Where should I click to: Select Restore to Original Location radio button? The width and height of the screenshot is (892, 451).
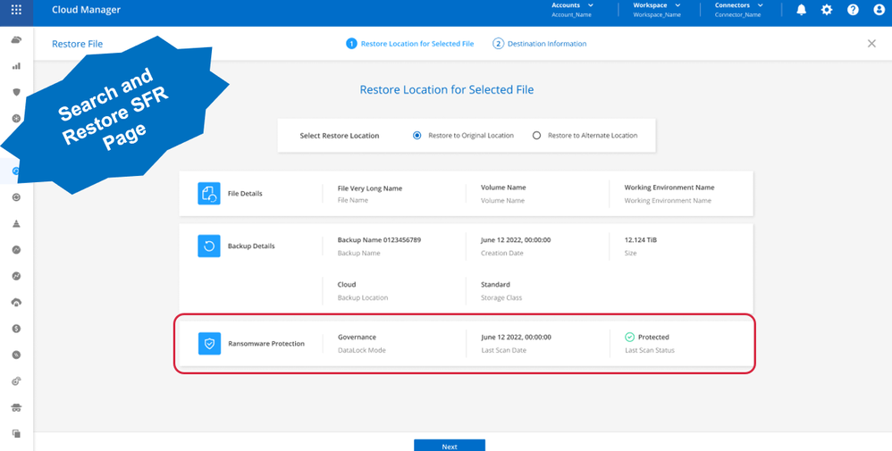tap(417, 136)
